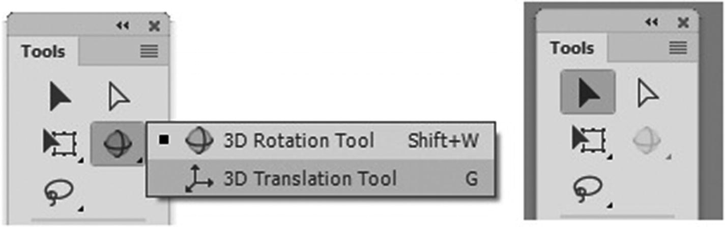Select the highlighted Selection tool arrow
Screen dimensions: 725x227
point(588,92)
